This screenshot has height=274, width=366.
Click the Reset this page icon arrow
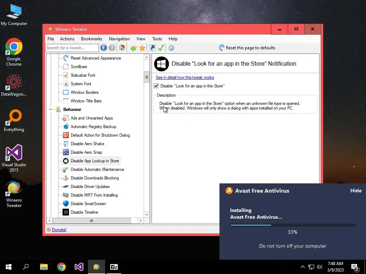[222, 48]
